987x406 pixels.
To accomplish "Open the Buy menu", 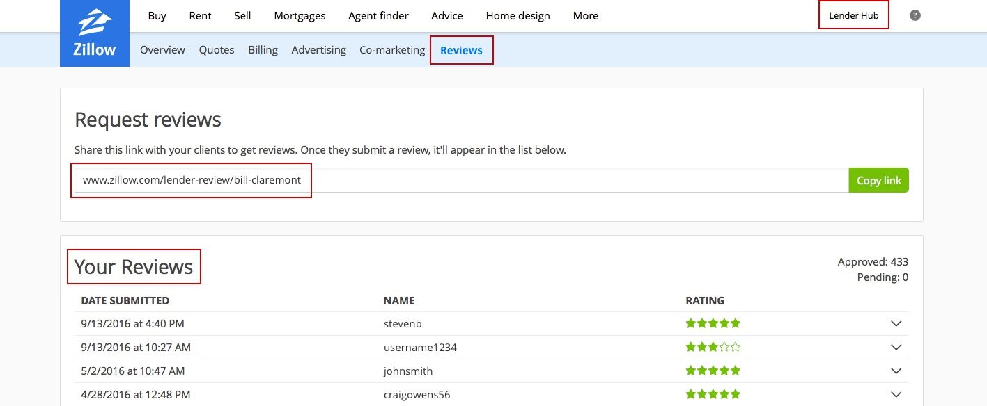I will point(157,15).
